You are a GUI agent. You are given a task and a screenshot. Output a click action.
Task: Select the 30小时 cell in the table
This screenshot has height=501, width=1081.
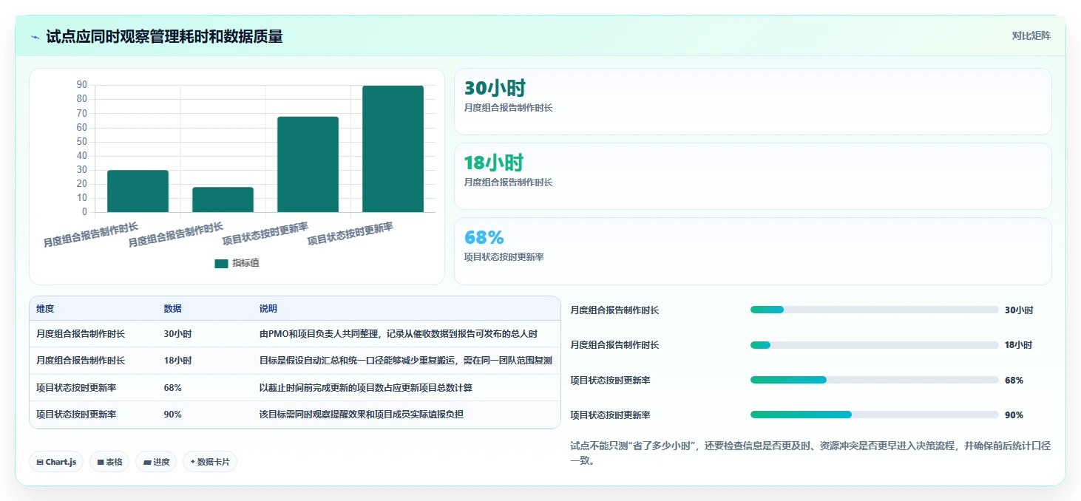[177, 334]
